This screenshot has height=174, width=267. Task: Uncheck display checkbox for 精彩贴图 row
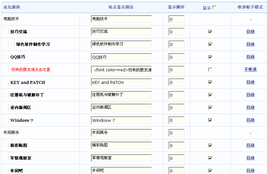[210, 145]
